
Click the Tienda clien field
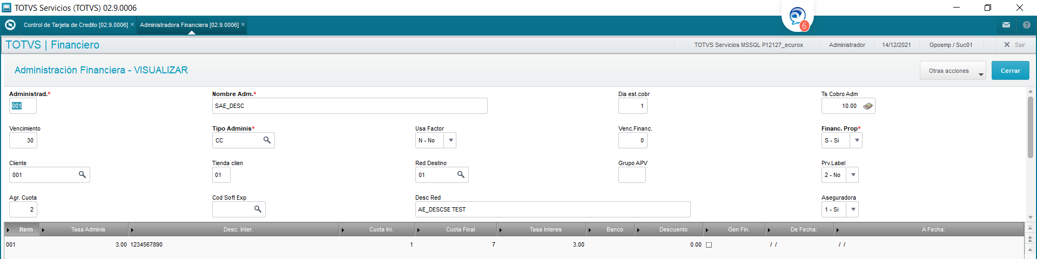[221, 175]
